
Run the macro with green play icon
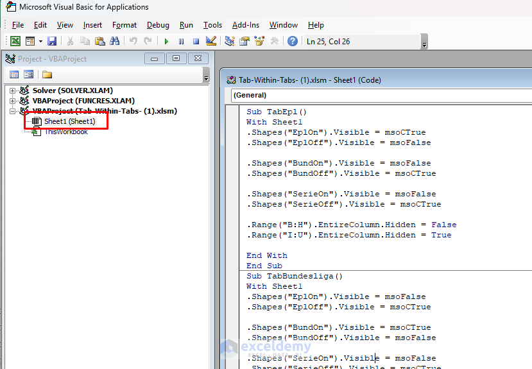tap(166, 41)
